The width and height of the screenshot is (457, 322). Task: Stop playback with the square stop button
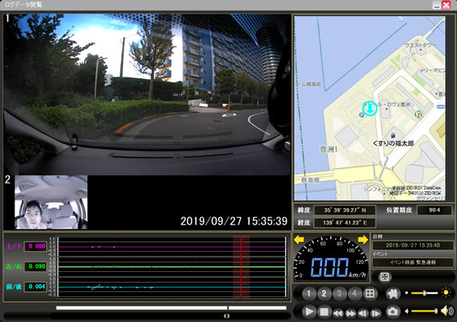coord(324,312)
